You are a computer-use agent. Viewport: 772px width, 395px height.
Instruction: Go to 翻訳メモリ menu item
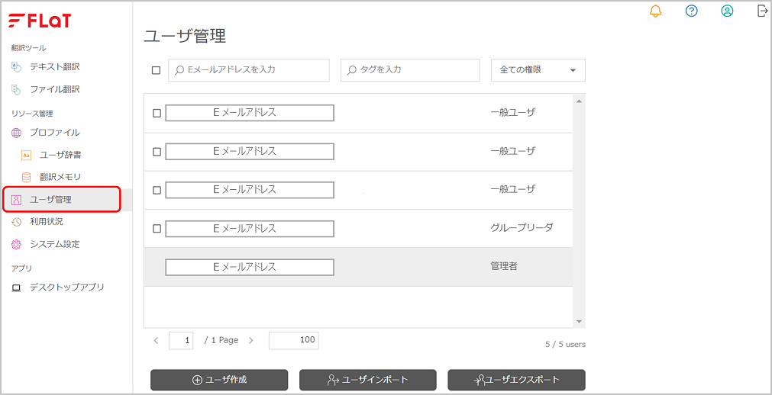pyautogui.click(x=60, y=177)
